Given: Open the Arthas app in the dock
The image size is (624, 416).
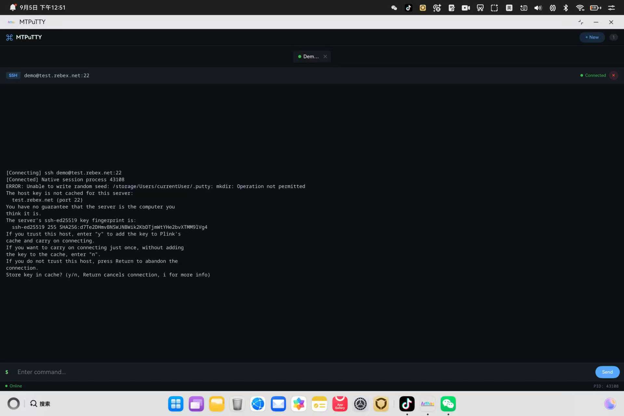Looking at the screenshot, I should click(x=427, y=404).
